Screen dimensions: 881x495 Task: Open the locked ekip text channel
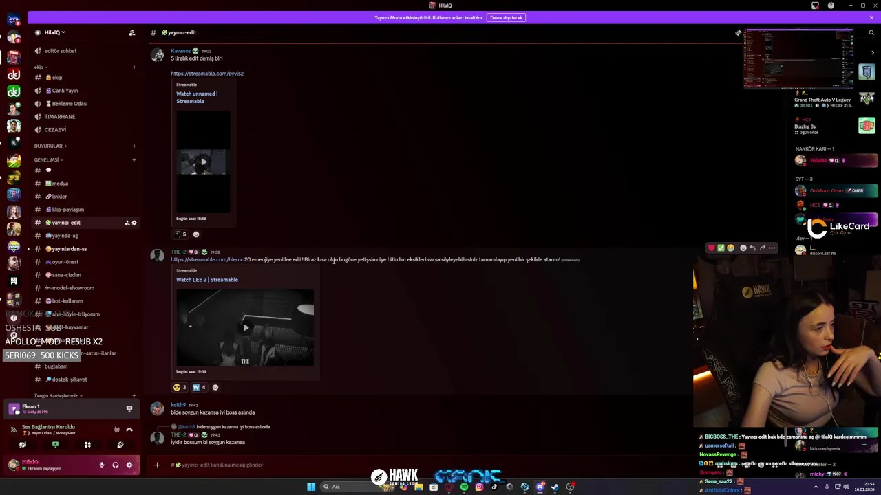(57, 78)
